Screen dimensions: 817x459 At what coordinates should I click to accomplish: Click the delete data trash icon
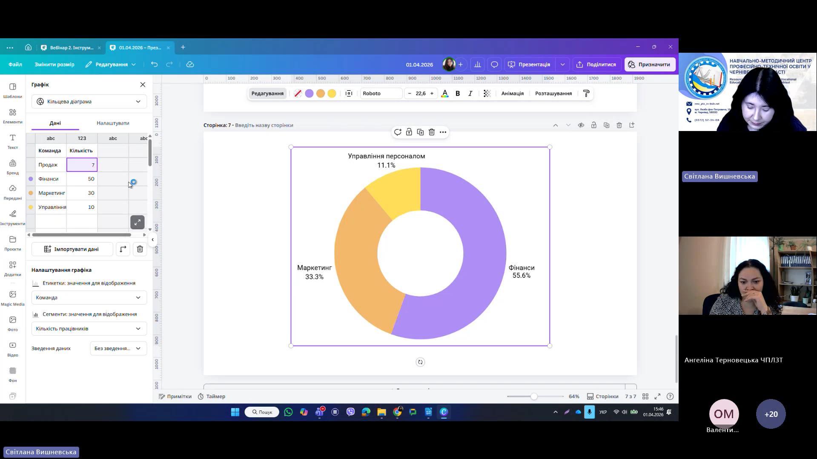click(x=140, y=249)
